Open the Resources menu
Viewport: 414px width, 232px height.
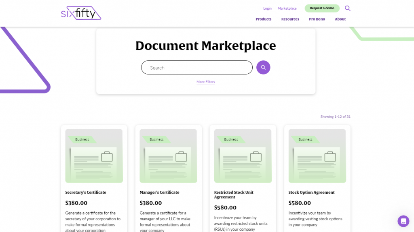290,19
